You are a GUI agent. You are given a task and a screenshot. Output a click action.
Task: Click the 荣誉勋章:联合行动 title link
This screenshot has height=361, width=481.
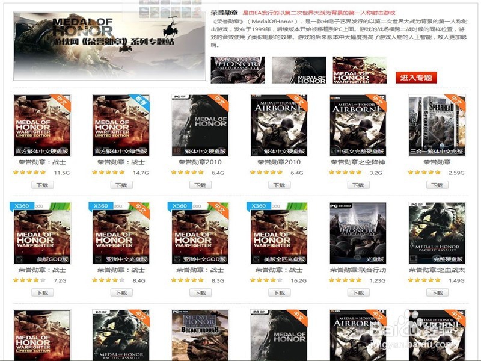[358, 270]
